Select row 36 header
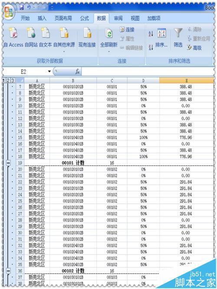 tap(20, 271)
